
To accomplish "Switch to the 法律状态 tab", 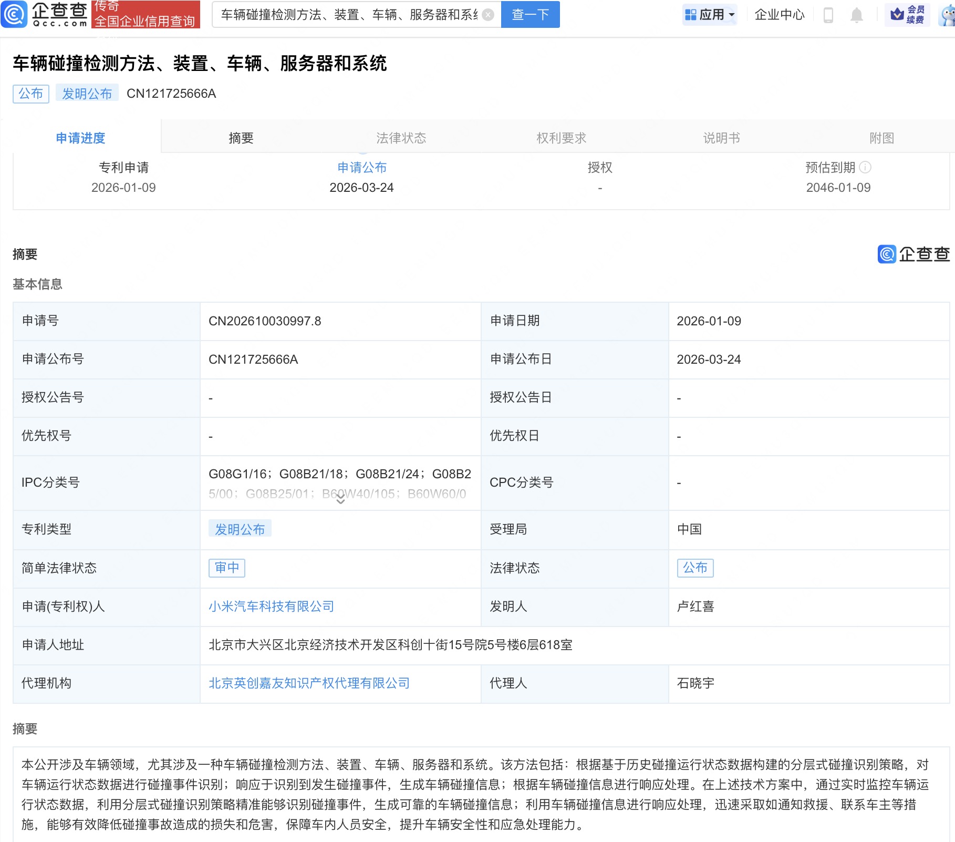I will [401, 138].
